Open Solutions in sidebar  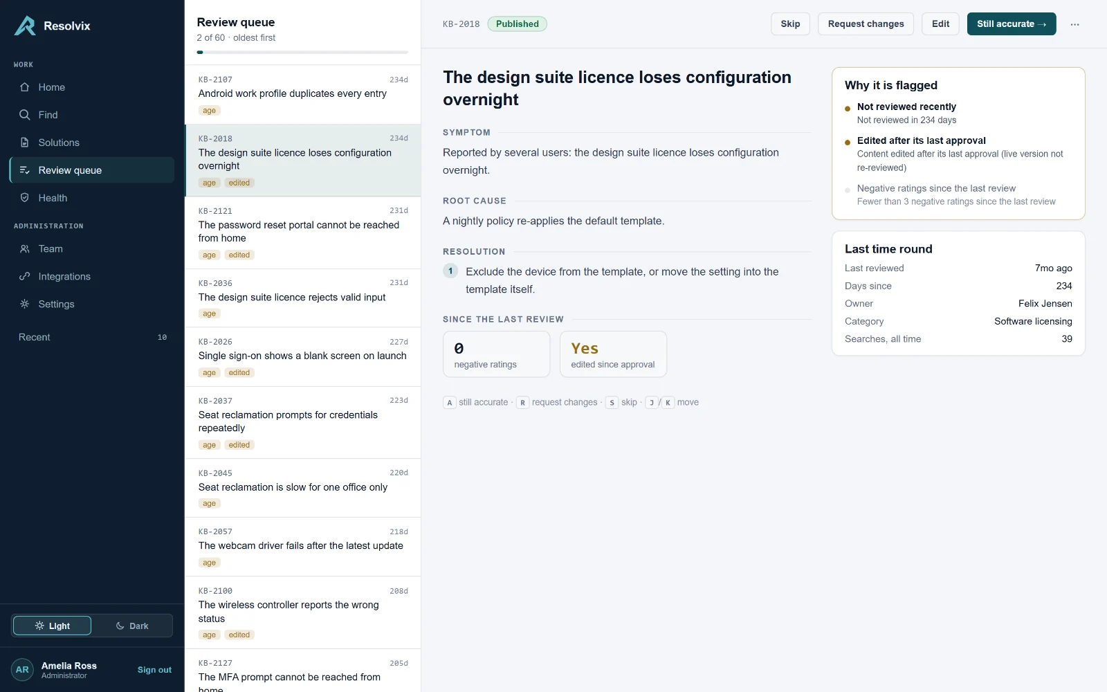[91, 143]
